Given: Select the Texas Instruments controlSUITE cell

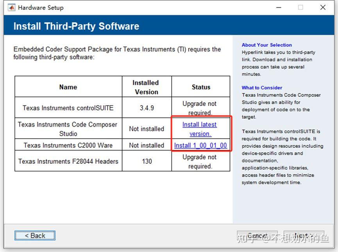Looking at the screenshot, I should click(x=68, y=107).
